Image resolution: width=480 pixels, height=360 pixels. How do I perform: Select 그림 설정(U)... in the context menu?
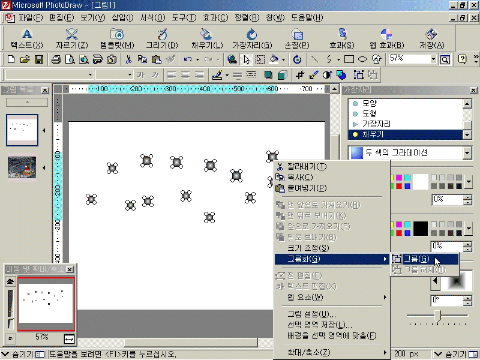332,314
